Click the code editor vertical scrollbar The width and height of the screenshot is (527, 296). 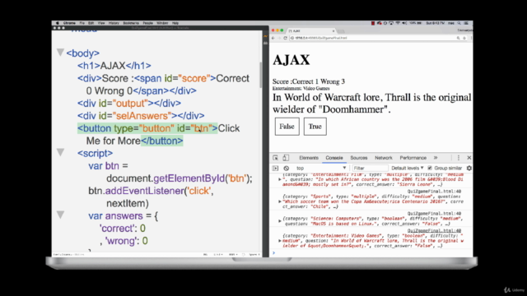(260, 75)
